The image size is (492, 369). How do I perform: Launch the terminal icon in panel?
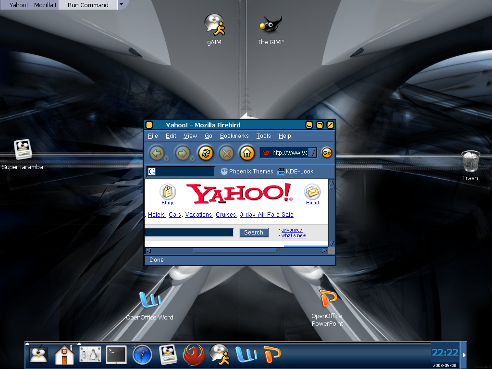[116, 355]
